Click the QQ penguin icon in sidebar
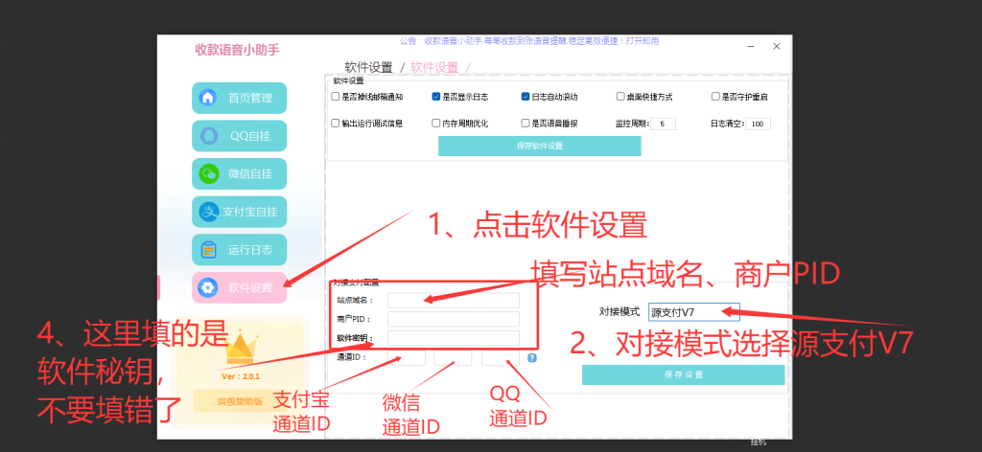Screen dimensions: 982x452 (207, 136)
